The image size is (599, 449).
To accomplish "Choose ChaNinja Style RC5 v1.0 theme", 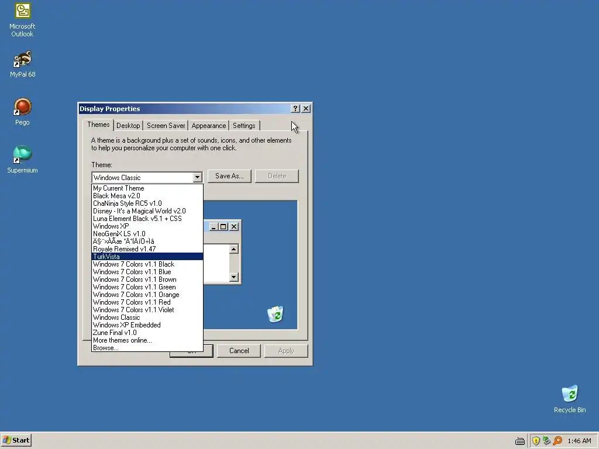I will click(x=147, y=203).
